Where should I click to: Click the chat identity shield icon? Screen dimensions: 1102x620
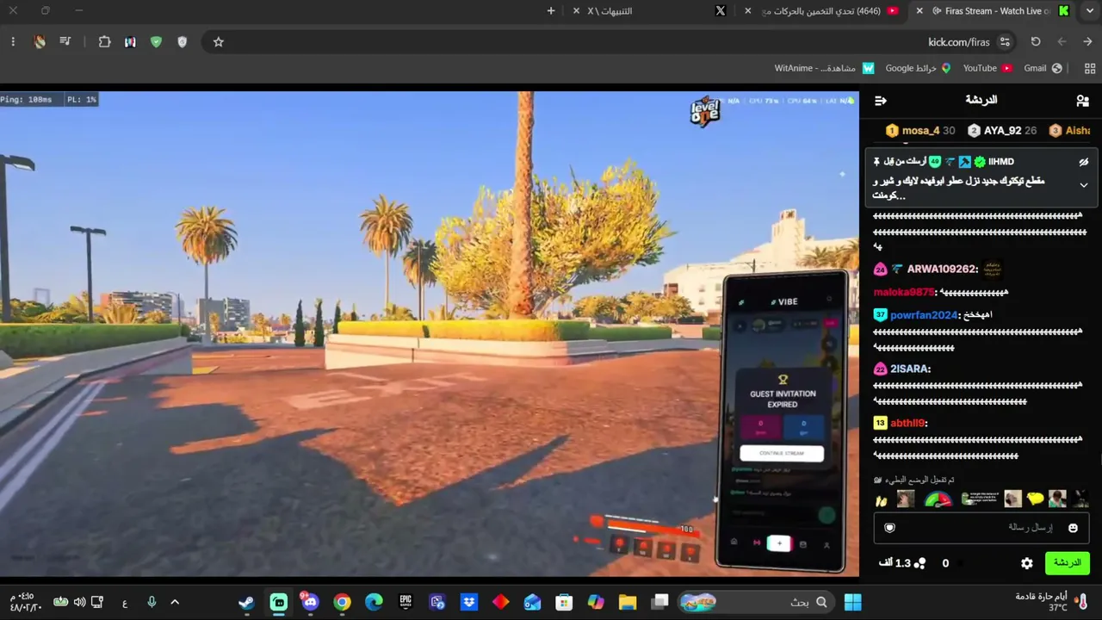[x=890, y=527]
